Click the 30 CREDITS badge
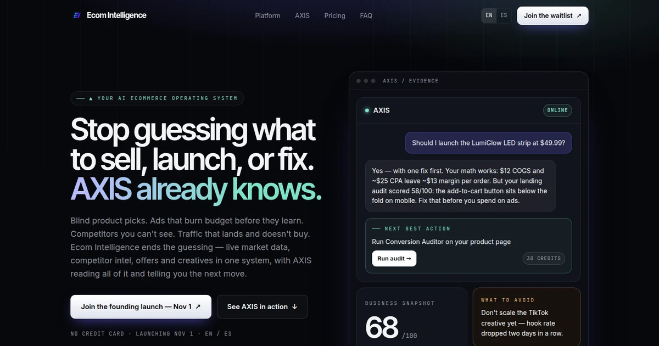Image resolution: width=659 pixels, height=346 pixels. tap(544, 258)
